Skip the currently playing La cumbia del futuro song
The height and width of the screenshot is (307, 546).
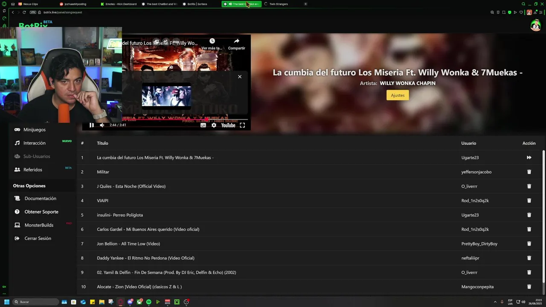pos(529,158)
